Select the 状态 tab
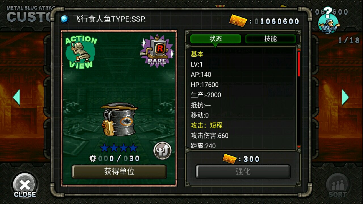This screenshot has height=204, width=363. coord(216,39)
